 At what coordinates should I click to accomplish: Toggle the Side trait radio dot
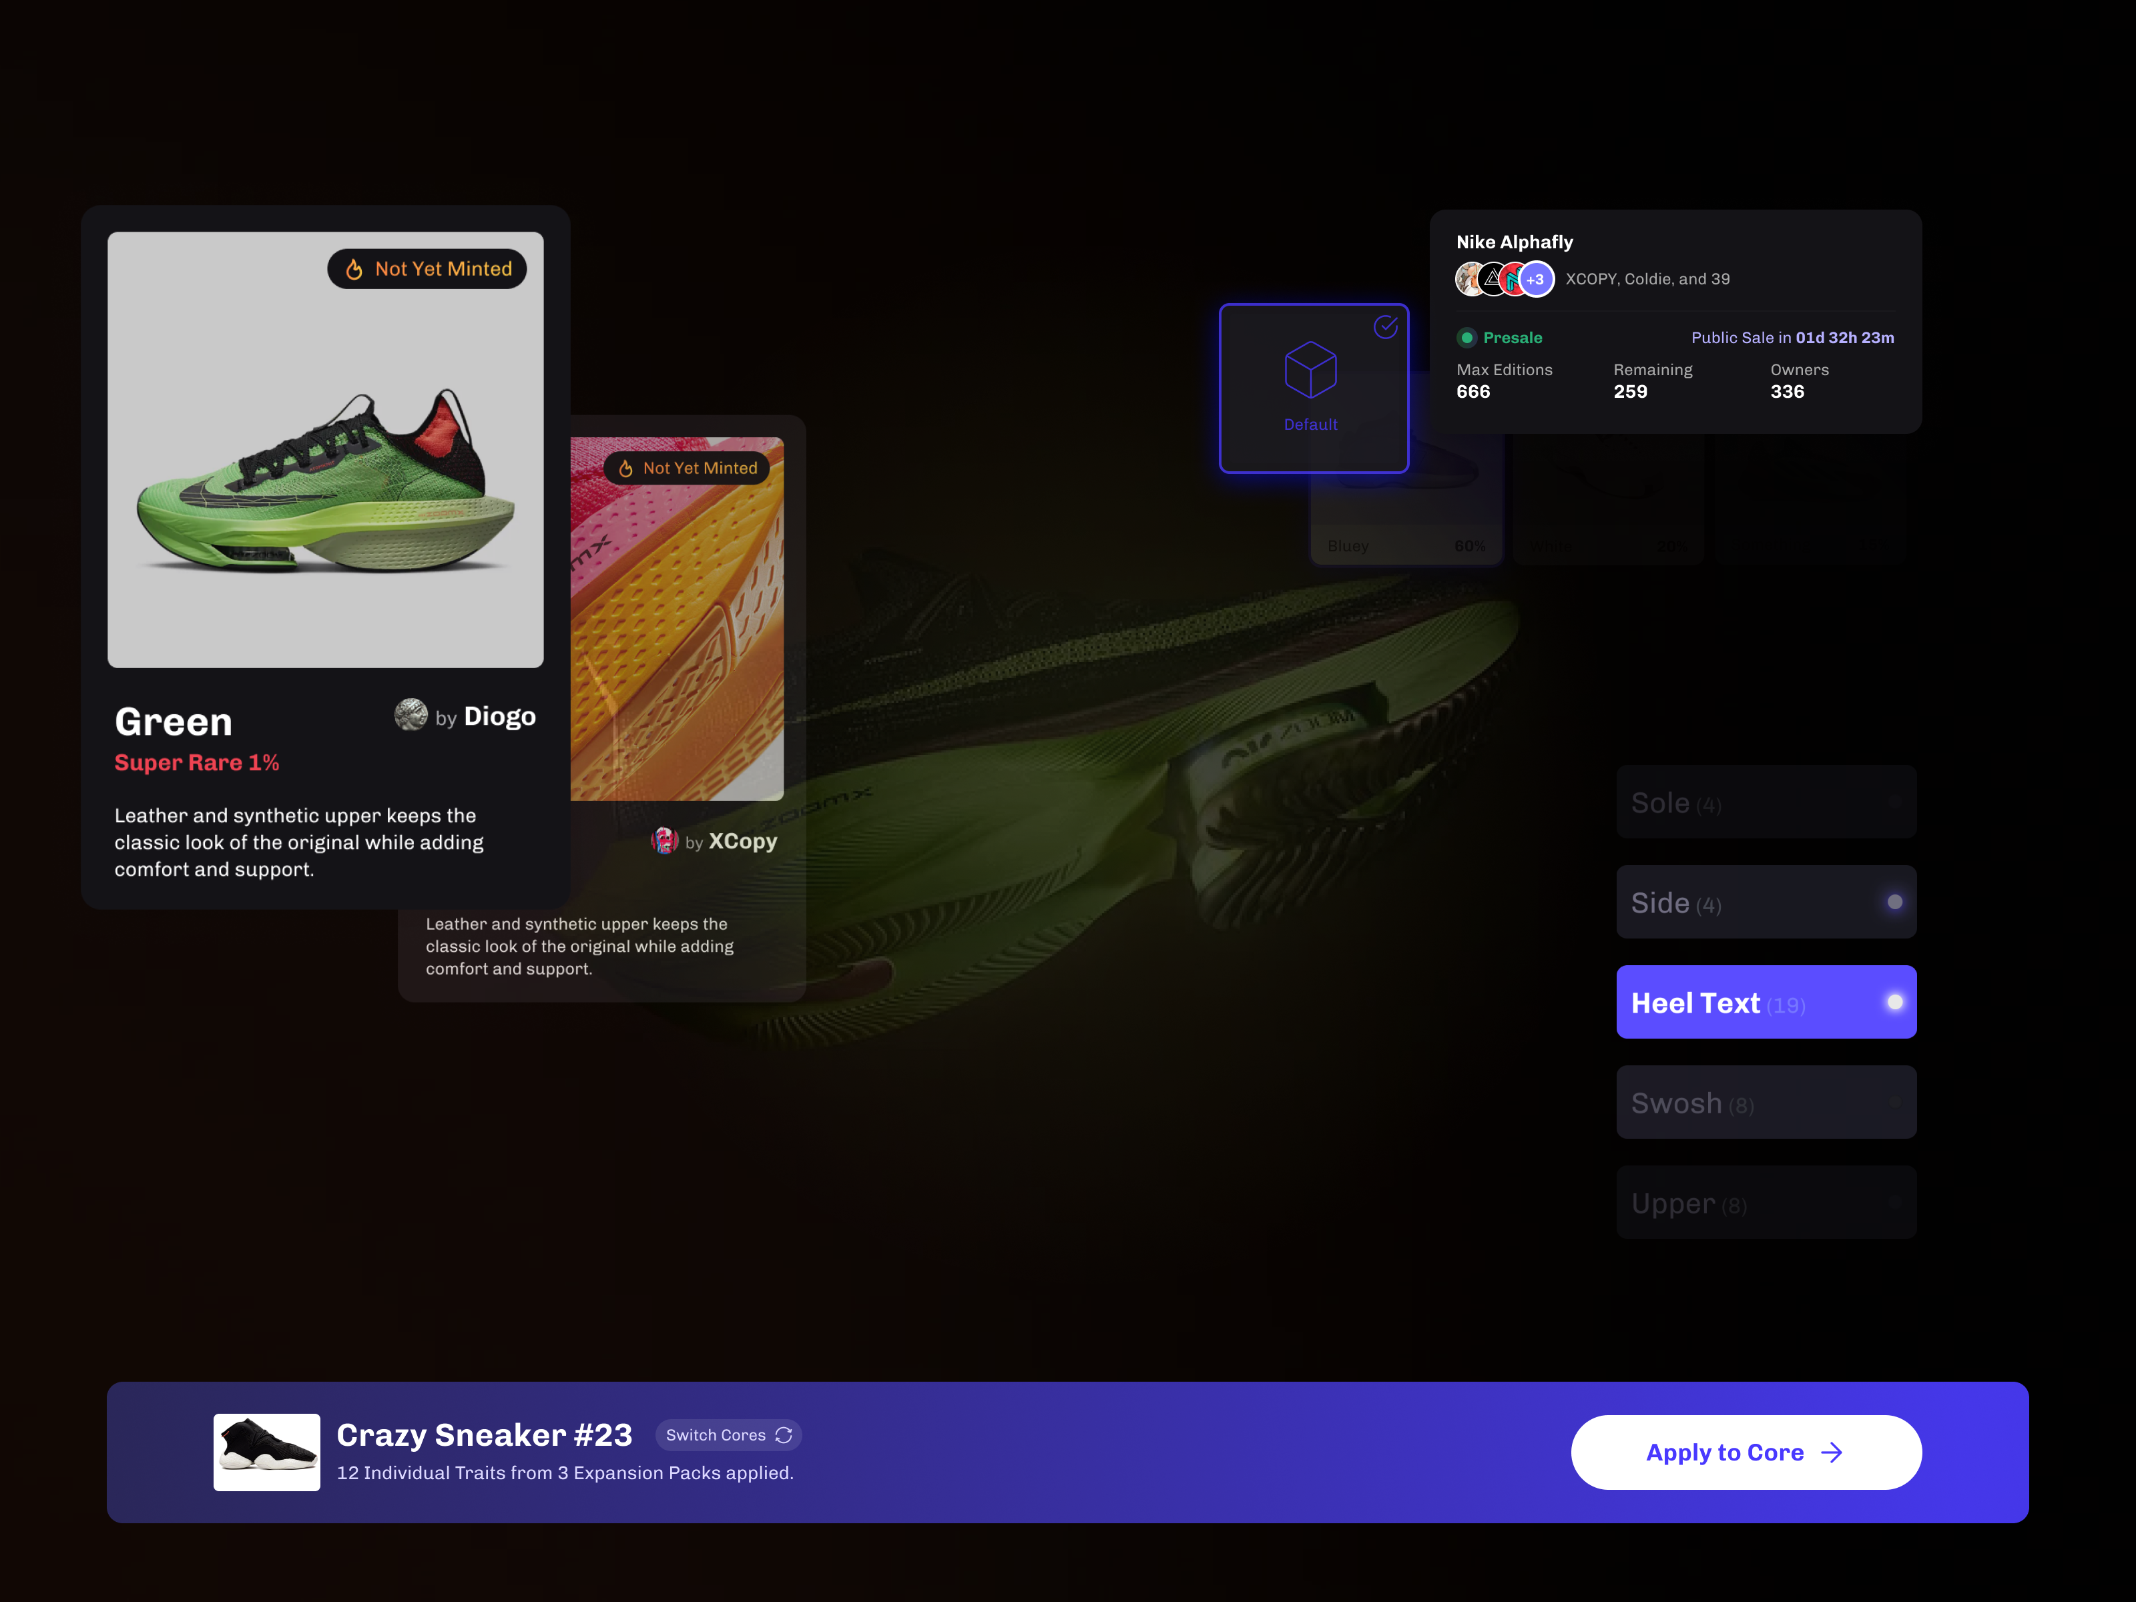pos(1894,902)
